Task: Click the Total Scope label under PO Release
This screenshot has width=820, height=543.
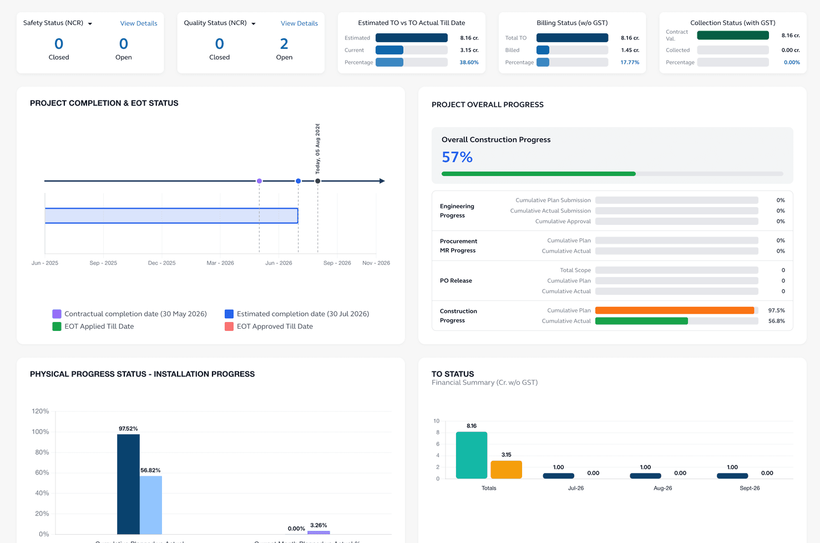Action: [x=575, y=270]
